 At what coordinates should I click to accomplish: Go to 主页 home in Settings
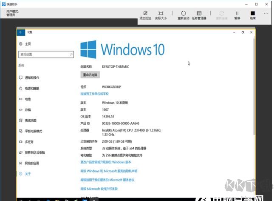[x=25, y=44]
